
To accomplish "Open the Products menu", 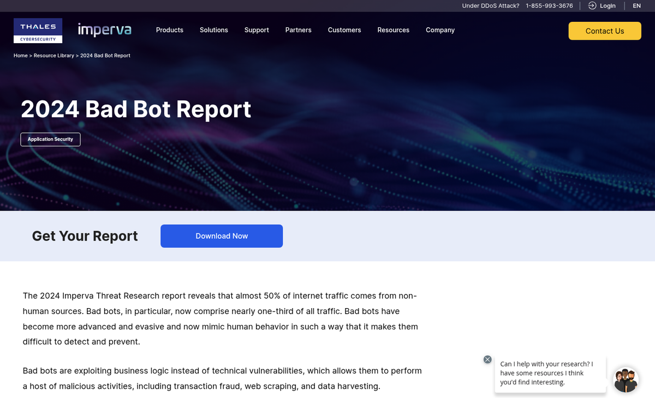I will (x=169, y=30).
